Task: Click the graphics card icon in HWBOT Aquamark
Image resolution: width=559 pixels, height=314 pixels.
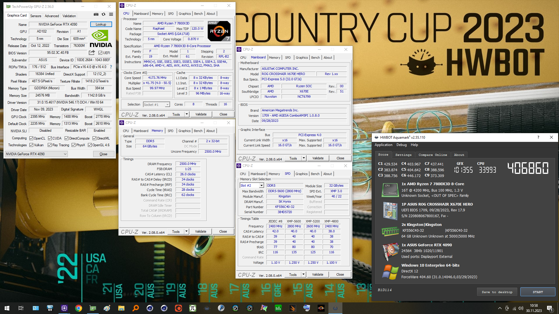Action: (390, 251)
